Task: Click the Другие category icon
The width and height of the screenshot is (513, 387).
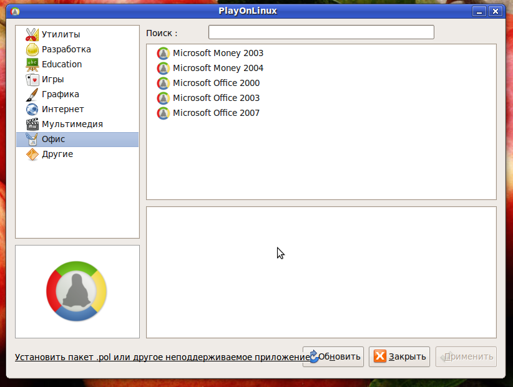Action: tap(32, 154)
